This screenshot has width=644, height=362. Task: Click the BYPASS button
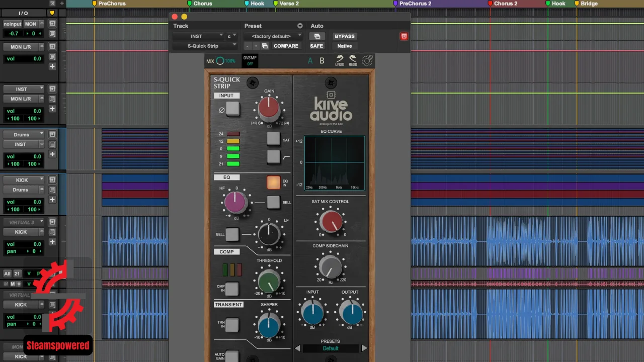tap(345, 36)
